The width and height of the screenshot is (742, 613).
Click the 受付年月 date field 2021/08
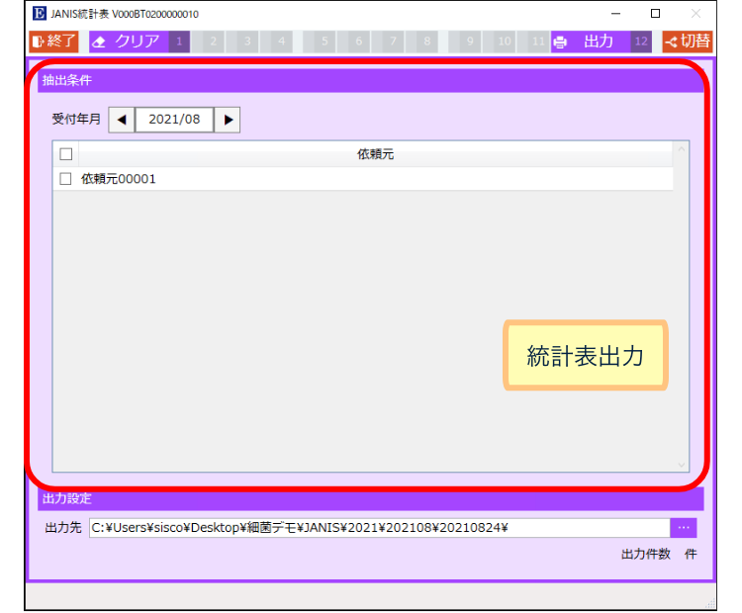[174, 120]
